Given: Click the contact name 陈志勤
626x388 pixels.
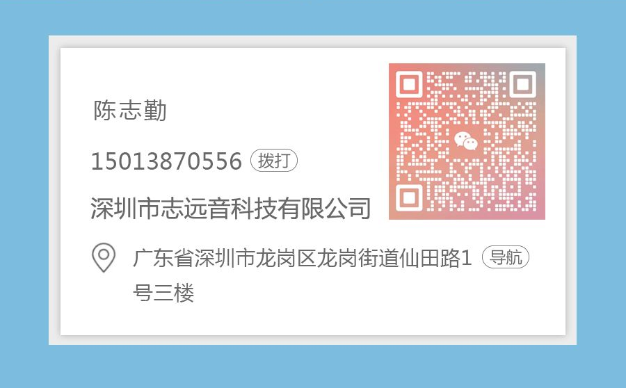Looking at the screenshot, I should (130, 111).
